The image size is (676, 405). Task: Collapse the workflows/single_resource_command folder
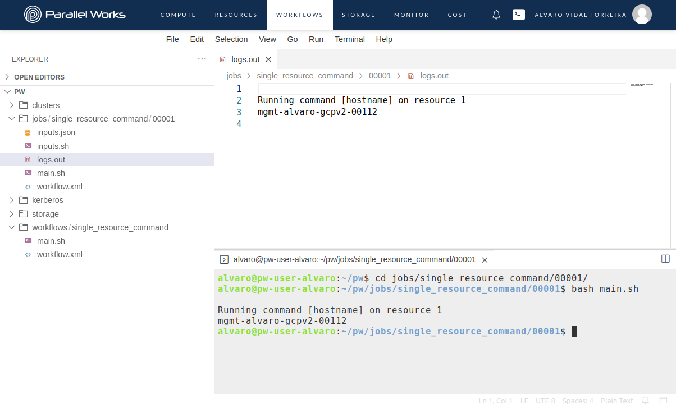click(x=12, y=227)
